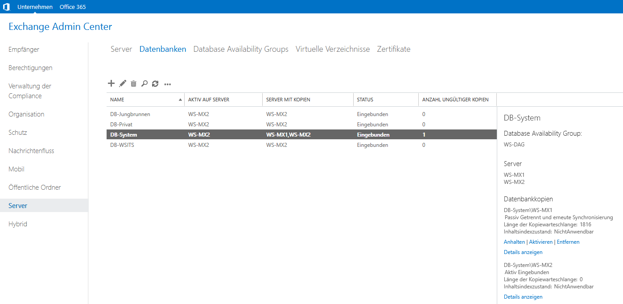Open Nachrichtenfluss section
This screenshot has width=623, height=304.
pyautogui.click(x=31, y=151)
